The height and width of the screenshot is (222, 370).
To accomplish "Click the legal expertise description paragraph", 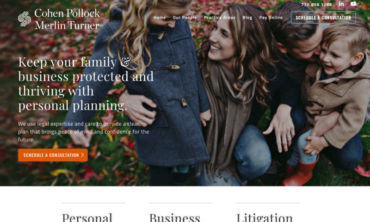I will point(84,132).
